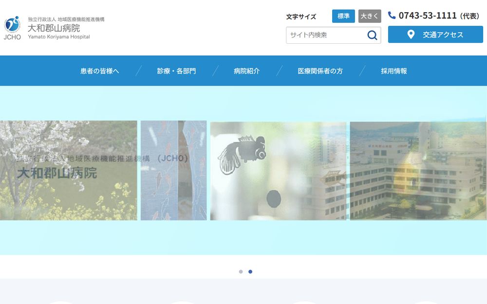The image size is (487, 304).
Task: Click the 文字サイズ label
Action: [301, 17]
